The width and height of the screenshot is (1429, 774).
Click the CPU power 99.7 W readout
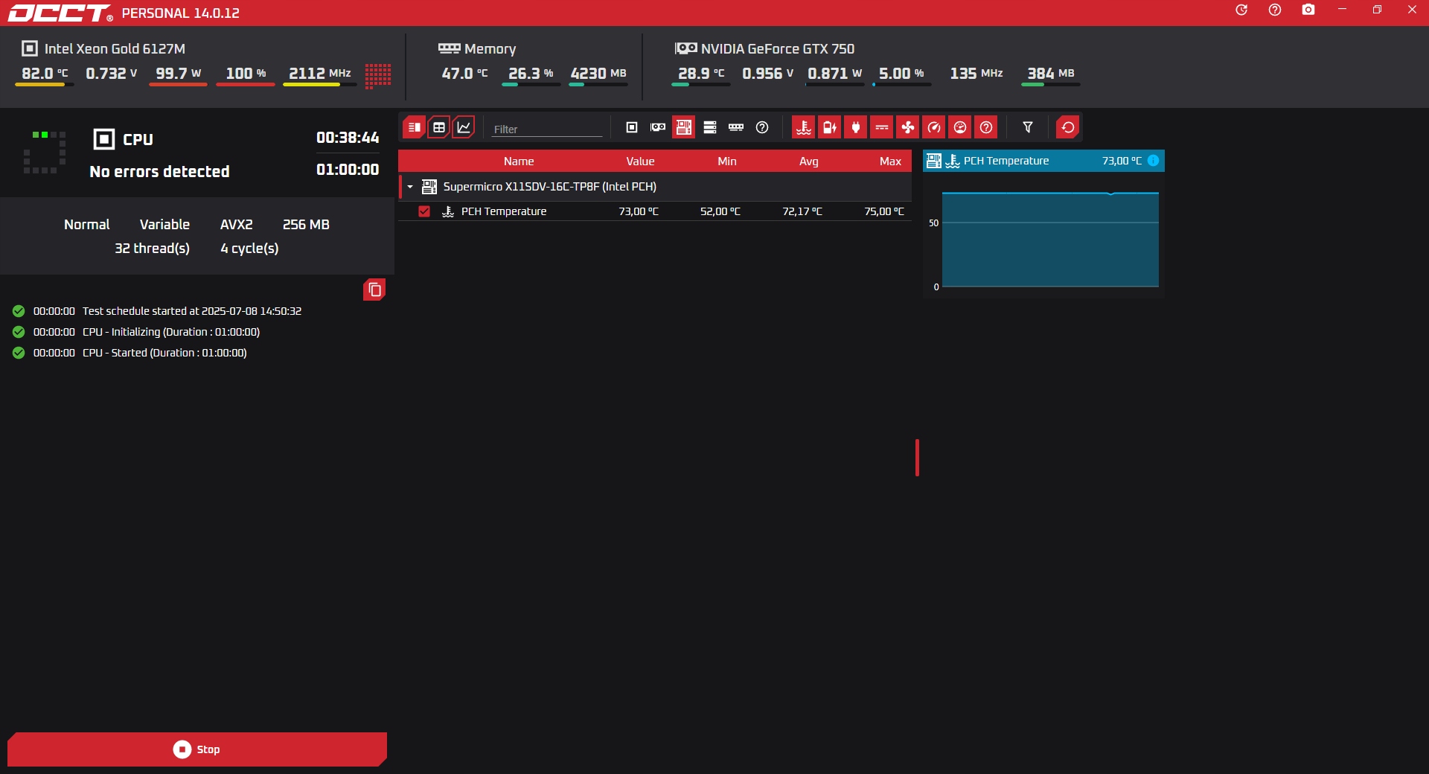(x=179, y=74)
